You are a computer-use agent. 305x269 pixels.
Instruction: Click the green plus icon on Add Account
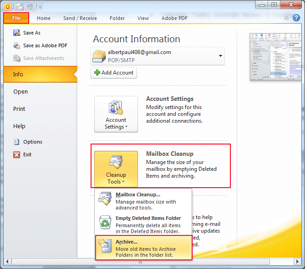[97, 73]
